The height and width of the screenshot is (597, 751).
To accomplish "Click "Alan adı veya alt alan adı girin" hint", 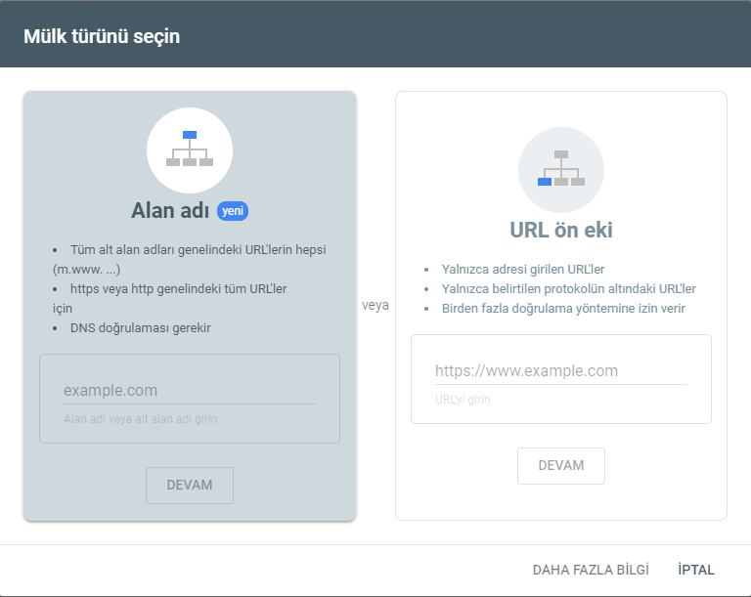I will [140, 418].
